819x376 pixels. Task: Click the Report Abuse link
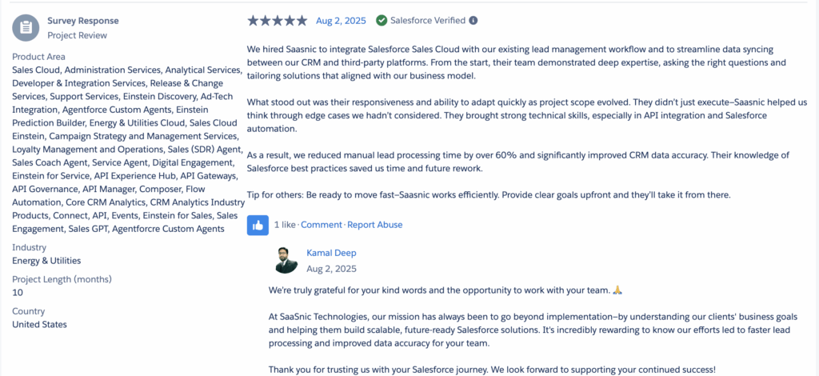pyautogui.click(x=374, y=225)
